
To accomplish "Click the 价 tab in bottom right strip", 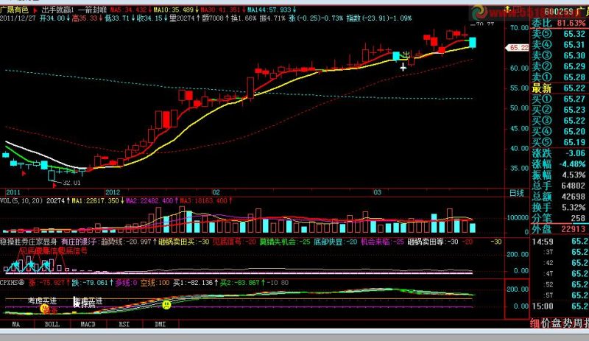I will [x=546, y=324].
